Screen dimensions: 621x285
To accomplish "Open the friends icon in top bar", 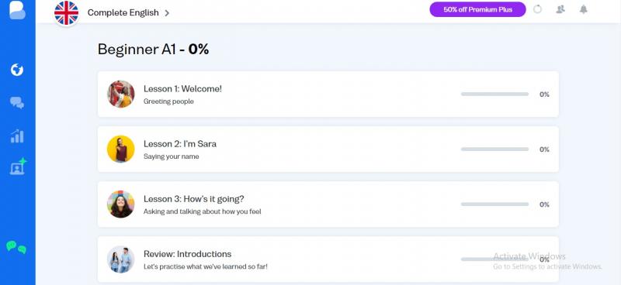I will [x=560, y=9].
